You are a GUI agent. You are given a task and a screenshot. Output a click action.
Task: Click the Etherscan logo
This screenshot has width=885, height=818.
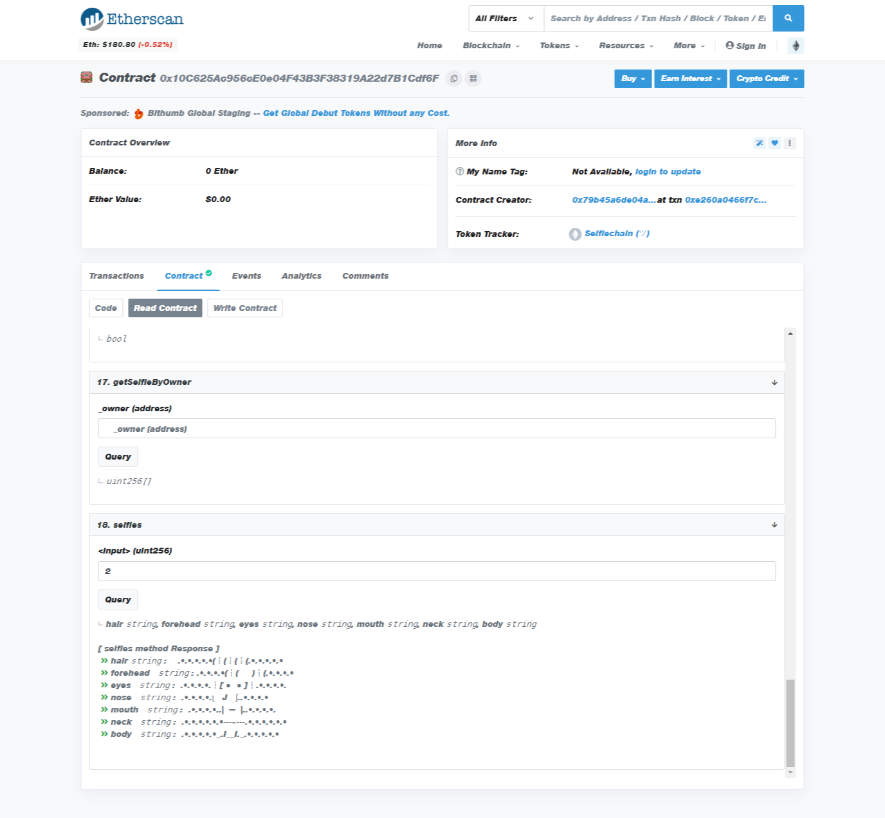click(x=132, y=19)
